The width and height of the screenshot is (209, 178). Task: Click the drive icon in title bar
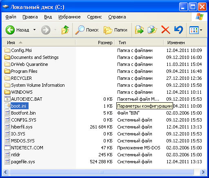click(x=6, y=7)
